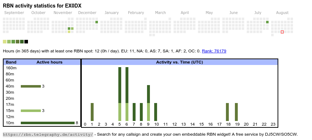Click the 12m band label
Viewport: 312px width, 140px height.
(10, 117)
